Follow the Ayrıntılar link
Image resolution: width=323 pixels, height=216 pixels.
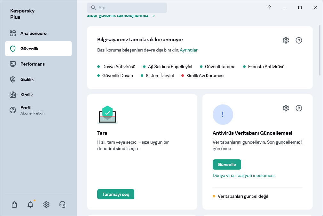[x=189, y=50]
